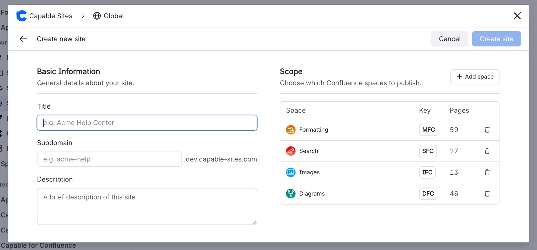Click the Pages column header
Viewport: 537px width, 250px height.
pyautogui.click(x=459, y=110)
